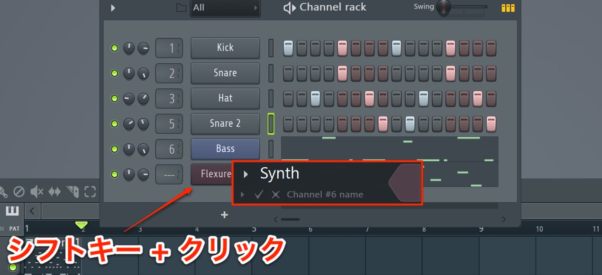Click the pattern clip in playlist track
The width and height of the screenshot is (602, 275).
52,255
